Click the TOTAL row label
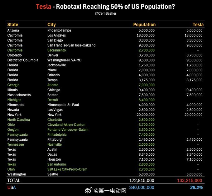The image size is (212, 196). (14, 181)
